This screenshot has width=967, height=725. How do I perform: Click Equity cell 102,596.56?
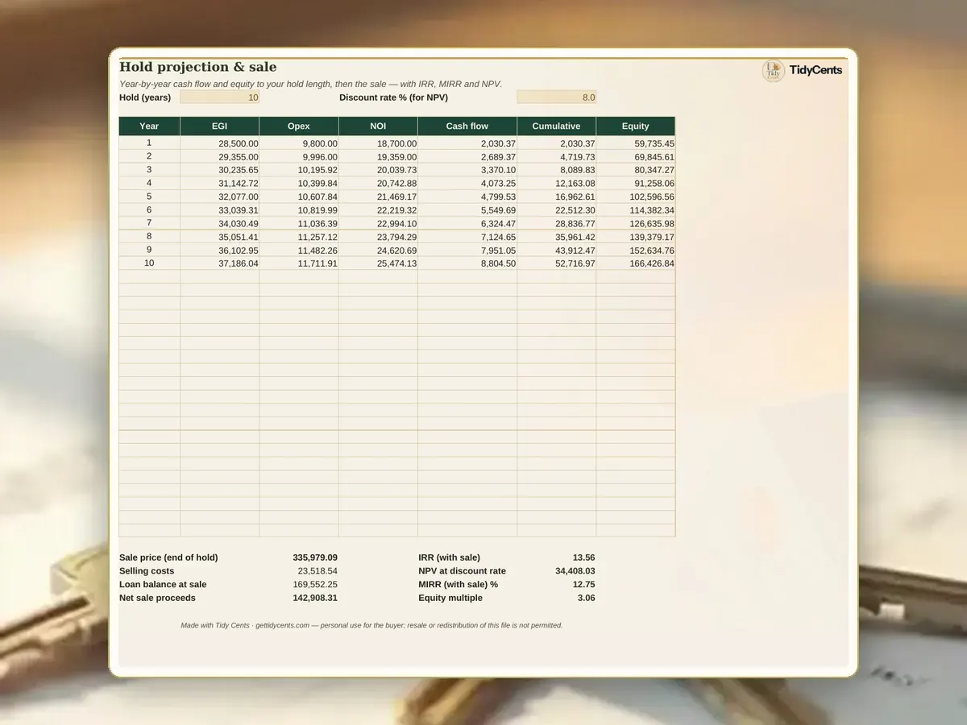tap(635, 197)
